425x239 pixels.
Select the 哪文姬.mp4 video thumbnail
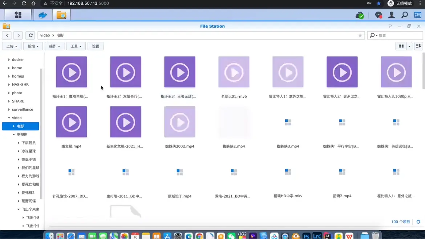[72, 122]
